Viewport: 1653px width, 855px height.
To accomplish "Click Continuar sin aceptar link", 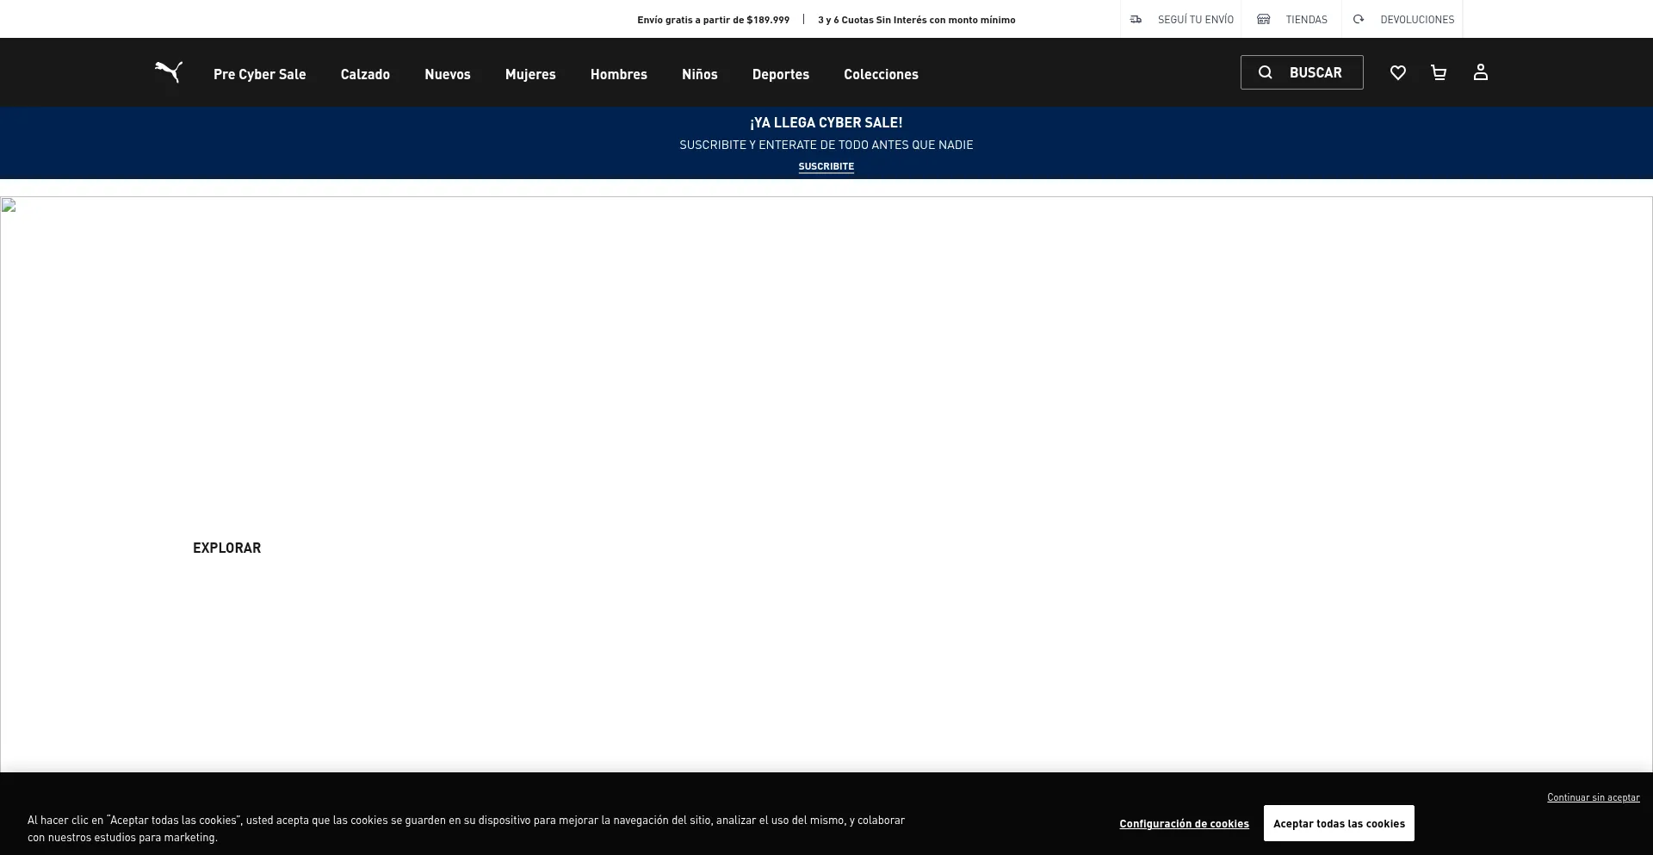I will coord(1593,797).
